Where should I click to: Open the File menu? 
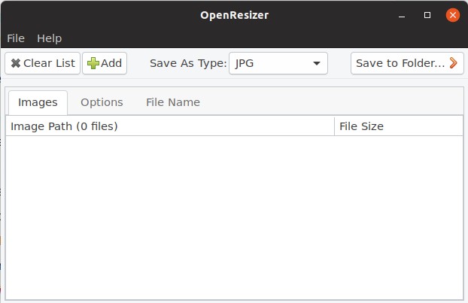coord(16,38)
